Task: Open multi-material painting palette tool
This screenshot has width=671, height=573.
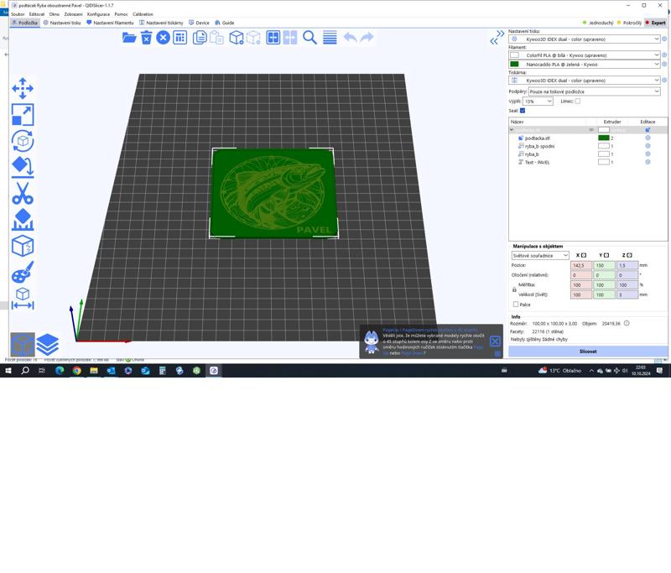Action: click(23, 272)
